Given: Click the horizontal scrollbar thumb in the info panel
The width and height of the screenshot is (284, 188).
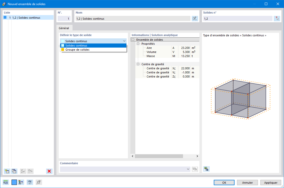Looking at the screenshot, I should click(x=159, y=156).
